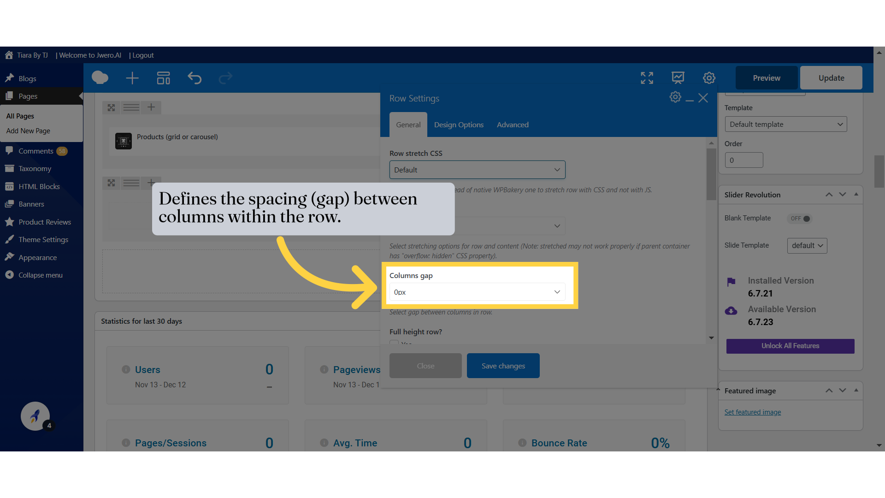Switch to Advanced tab

pos(513,125)
